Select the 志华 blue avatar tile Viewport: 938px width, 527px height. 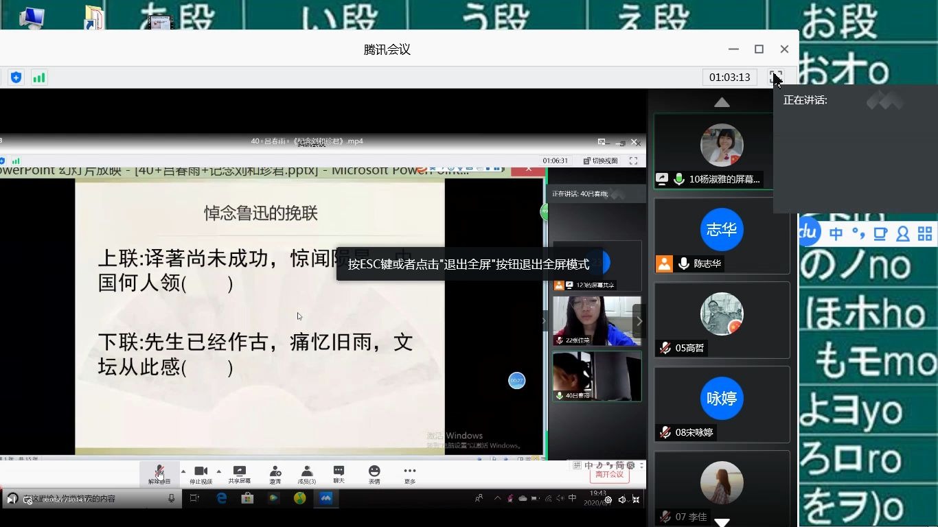click(x=722, y=229)
